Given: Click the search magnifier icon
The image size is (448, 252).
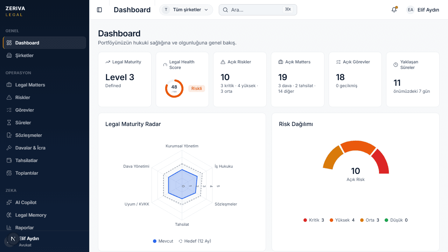Looking at the screenshot, I should pyautogui.click(x=225, y=10).
